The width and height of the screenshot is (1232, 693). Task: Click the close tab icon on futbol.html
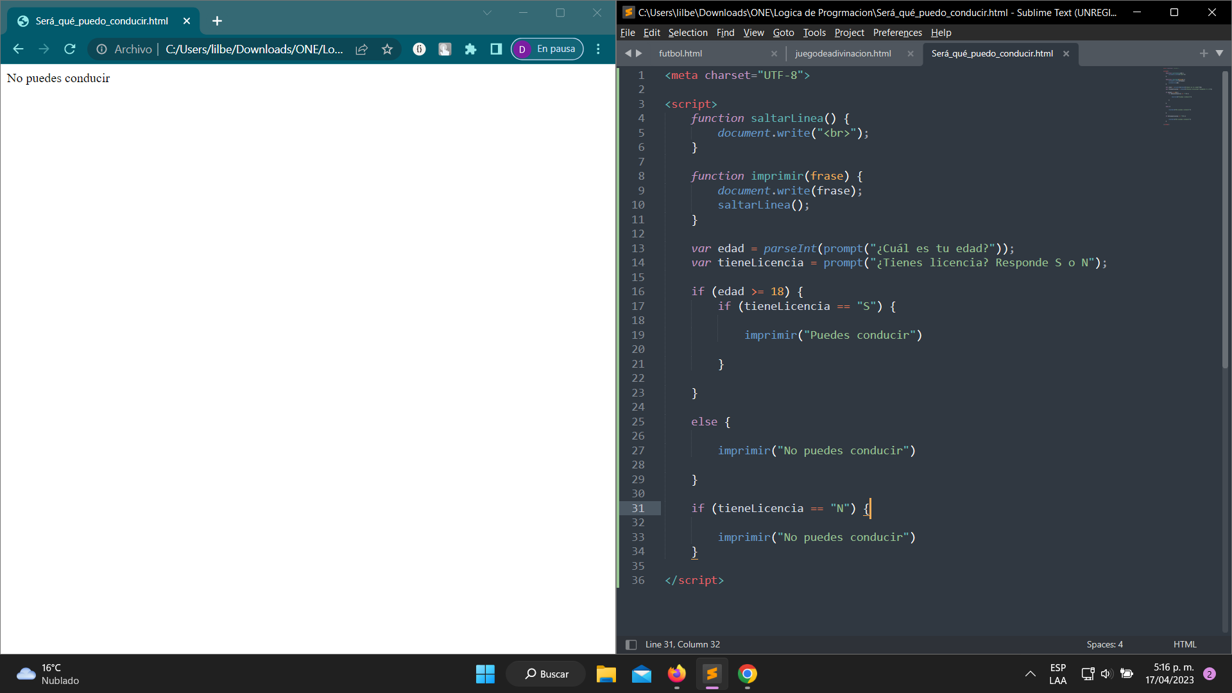pyautogui.click(x=773, y=53)
